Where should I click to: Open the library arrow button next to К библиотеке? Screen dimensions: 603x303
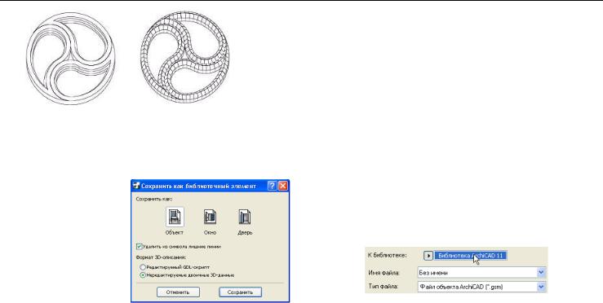click(x=428, y=256)
